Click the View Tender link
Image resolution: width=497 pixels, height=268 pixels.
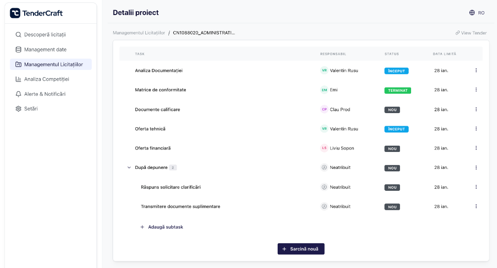pyautogui.click(x=471, y=33)
